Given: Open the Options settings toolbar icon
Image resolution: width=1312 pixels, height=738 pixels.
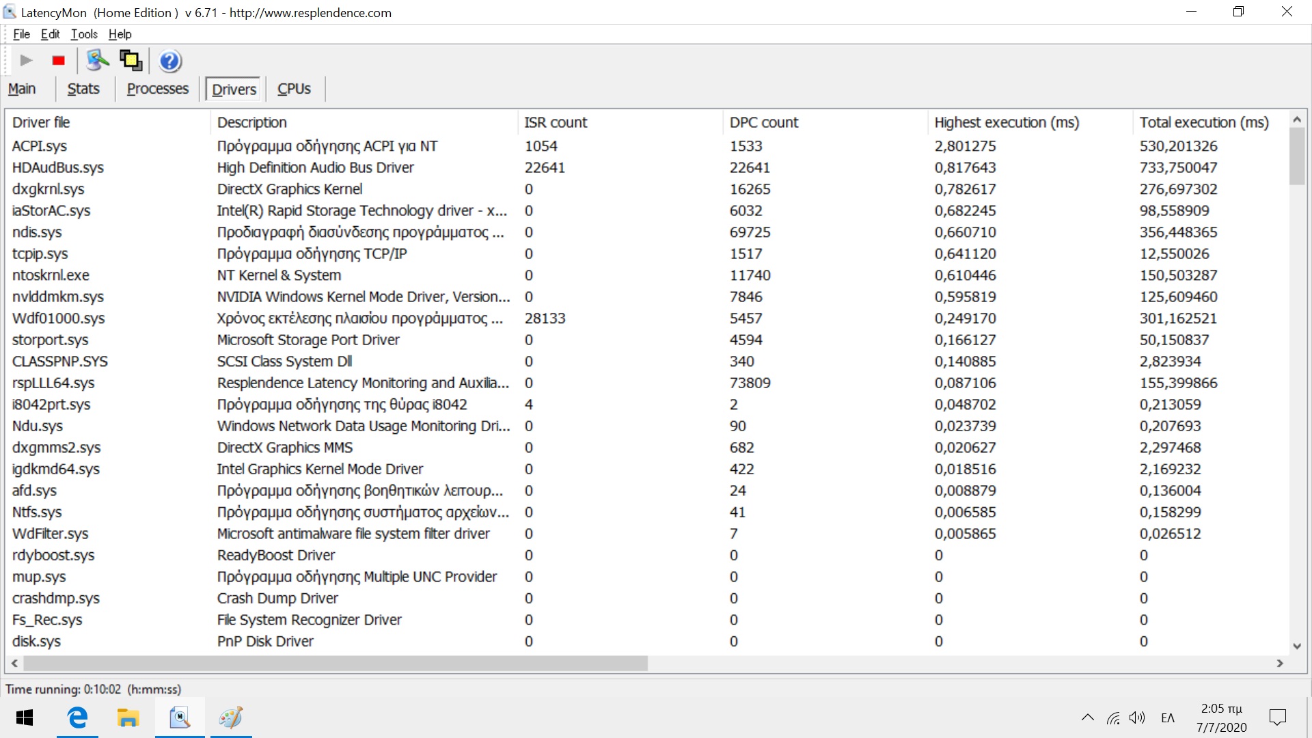Looking at the screenshot, I should point(97,61).
